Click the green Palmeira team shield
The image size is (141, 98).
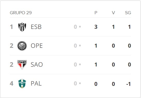(x=22, y=84)
